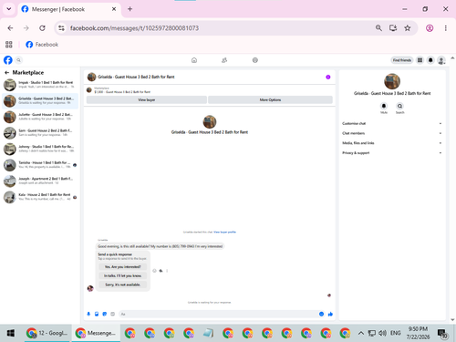
Task: Click the View buyer button
Action: [147, 99]
